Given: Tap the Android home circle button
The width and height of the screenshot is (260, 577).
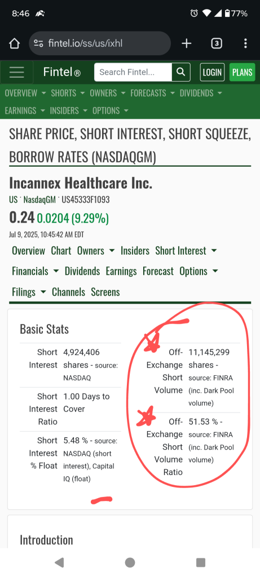Looking at the screenshot, I should click(x=130, y=562).
